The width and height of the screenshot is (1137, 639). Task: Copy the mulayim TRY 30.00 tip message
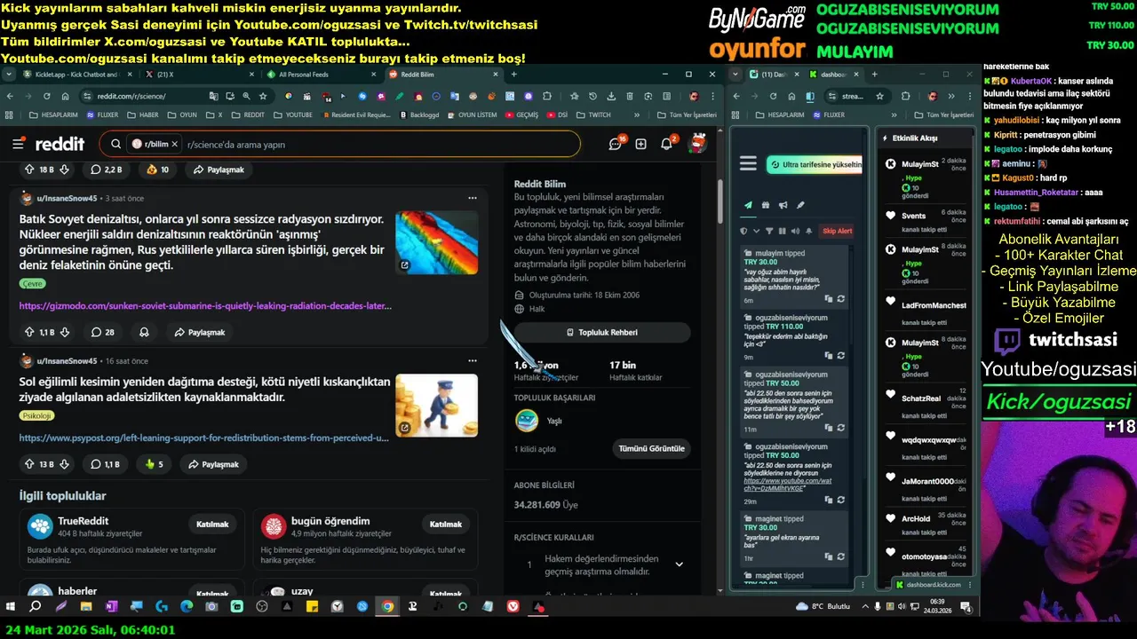[828, 299]
